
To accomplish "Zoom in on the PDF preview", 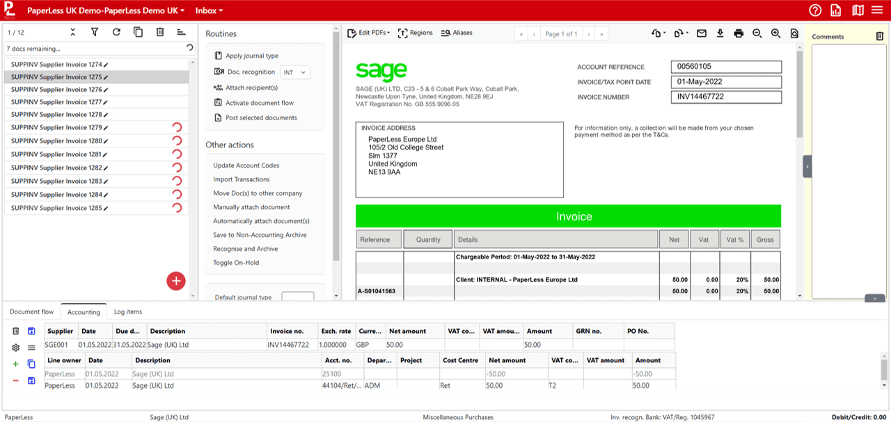I will 775,33.
